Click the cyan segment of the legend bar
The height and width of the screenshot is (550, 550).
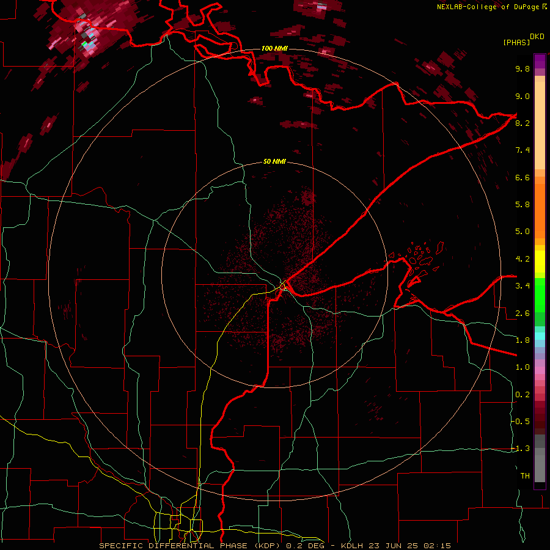(540, 336)
